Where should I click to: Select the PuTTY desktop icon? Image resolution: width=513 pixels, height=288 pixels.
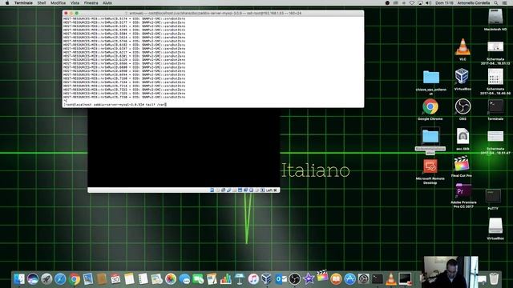[493, 196]
